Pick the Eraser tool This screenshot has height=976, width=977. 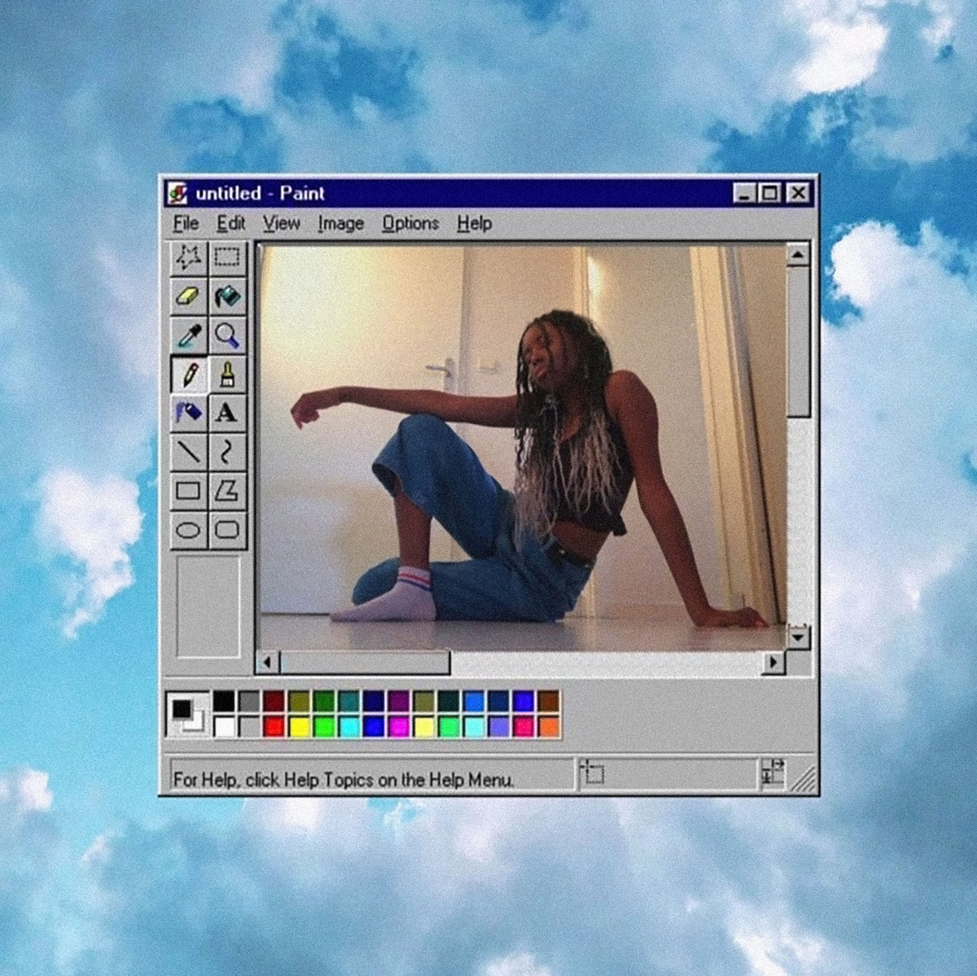pyautogui.click(x=189, y=296)
